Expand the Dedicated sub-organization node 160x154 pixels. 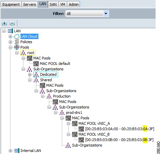pos(30,74)
